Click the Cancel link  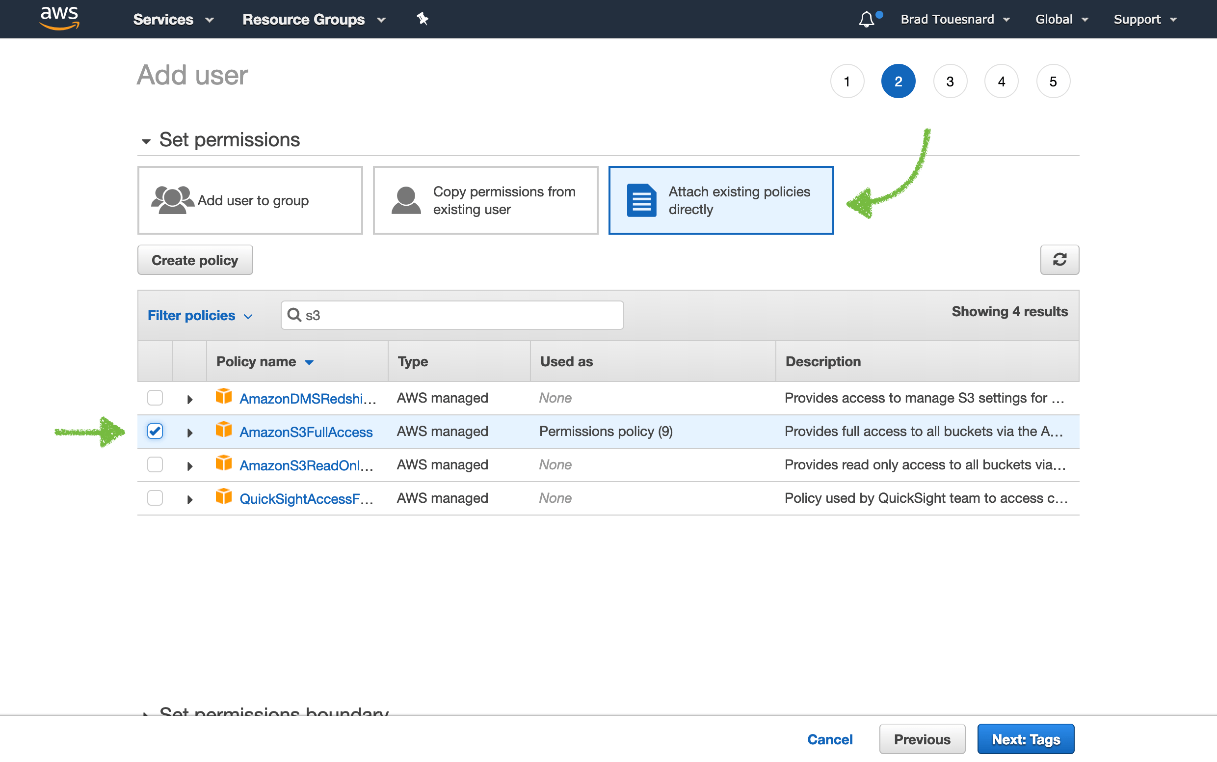830,739
